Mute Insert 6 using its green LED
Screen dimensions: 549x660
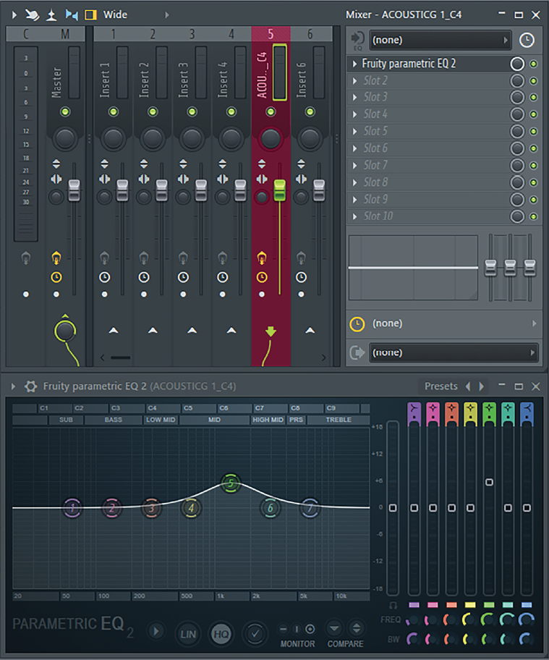point(310,111)
